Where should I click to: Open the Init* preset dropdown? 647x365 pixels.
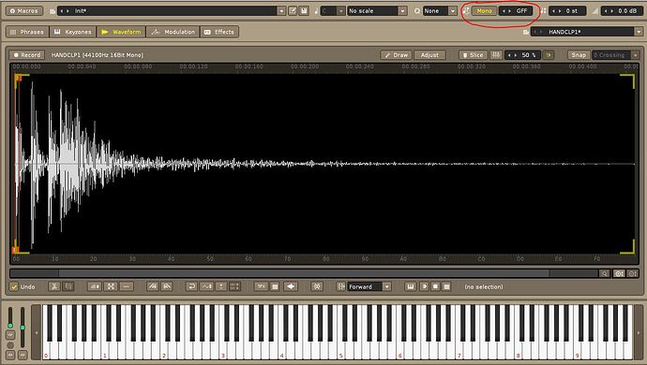click(x=281, y=11)
